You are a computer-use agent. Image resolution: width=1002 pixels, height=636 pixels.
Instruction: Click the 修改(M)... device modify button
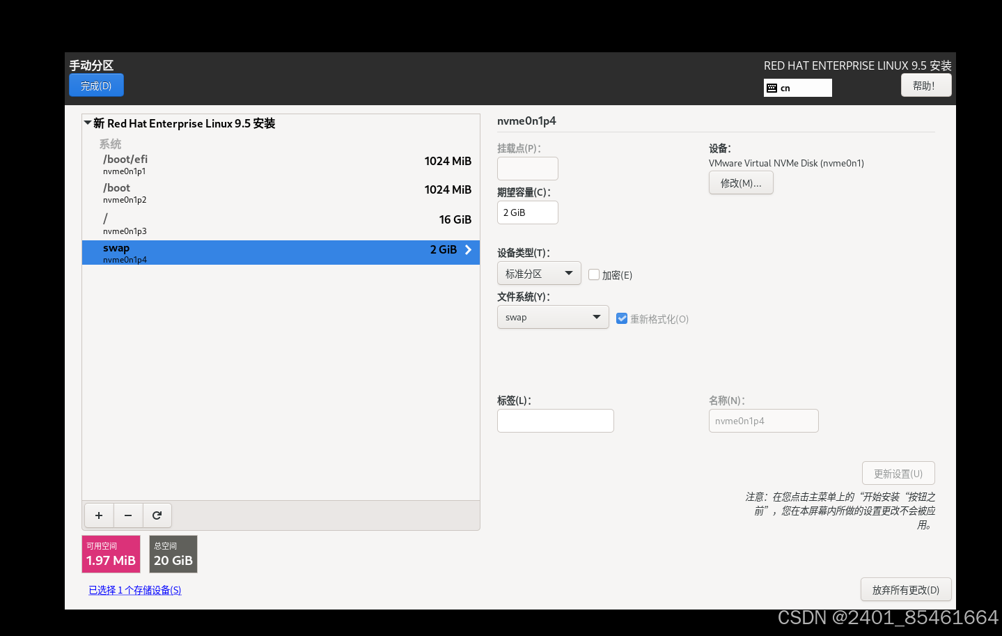click(741, 183)
